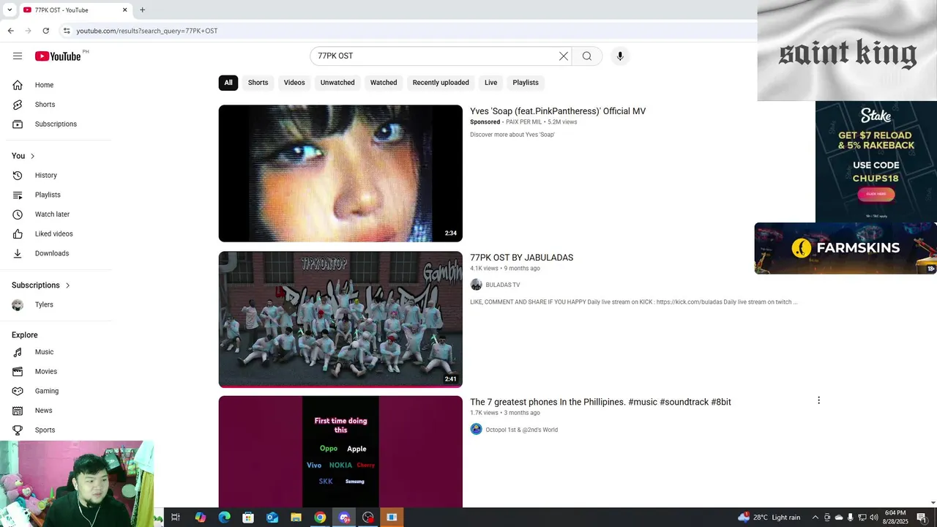
Task: Reload the page in browser
Action: tap(45, 31)
